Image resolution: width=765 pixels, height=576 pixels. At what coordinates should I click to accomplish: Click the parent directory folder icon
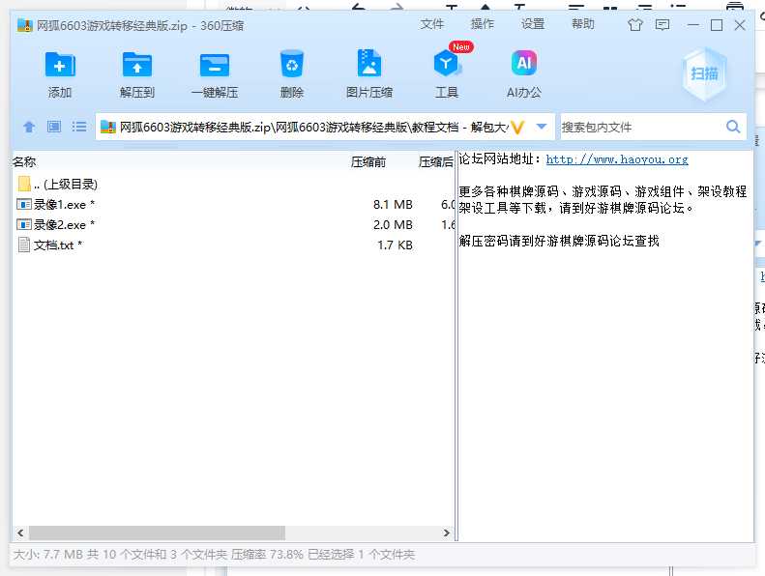click(24, 184)
